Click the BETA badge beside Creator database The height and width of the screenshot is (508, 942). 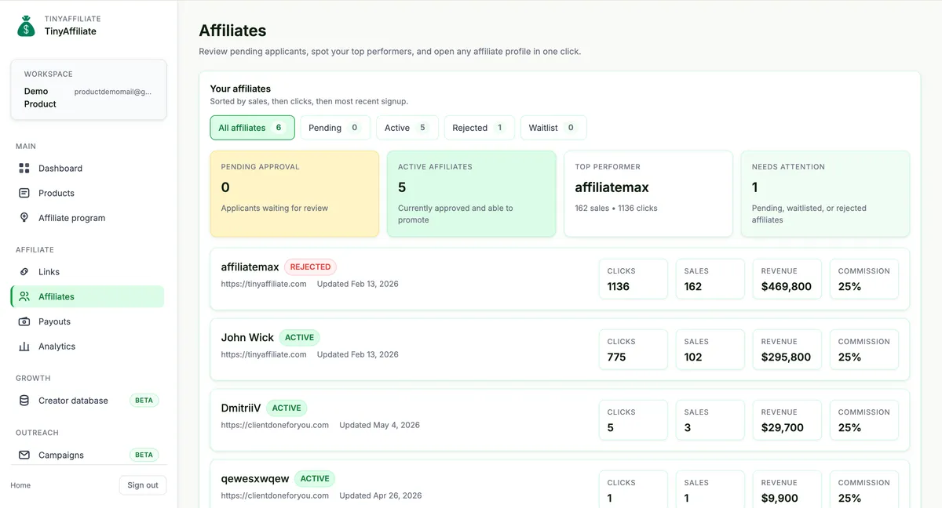[x=144, y=401]
